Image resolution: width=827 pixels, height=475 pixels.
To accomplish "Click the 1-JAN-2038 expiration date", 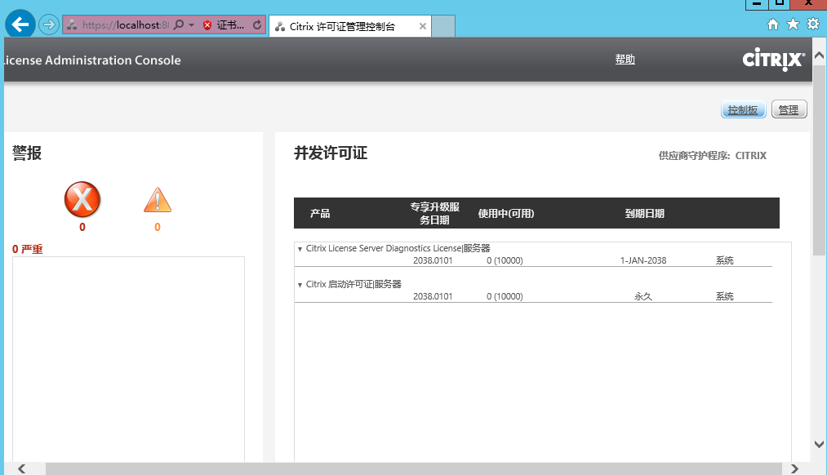I will (x=643, y=260).
